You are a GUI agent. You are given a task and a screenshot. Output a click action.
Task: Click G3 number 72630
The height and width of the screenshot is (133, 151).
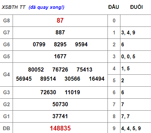coord(48,92)
